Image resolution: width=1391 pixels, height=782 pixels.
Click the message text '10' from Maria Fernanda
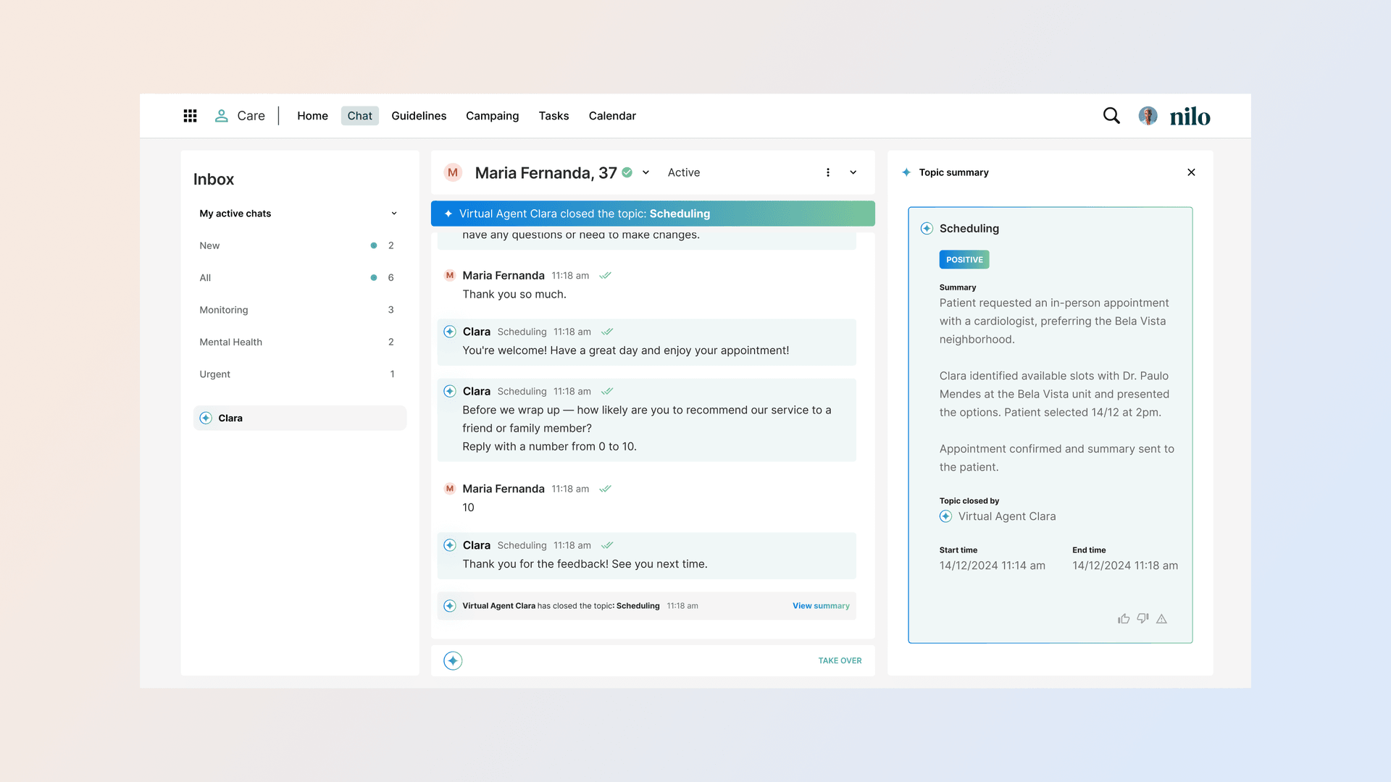[468, 508]
